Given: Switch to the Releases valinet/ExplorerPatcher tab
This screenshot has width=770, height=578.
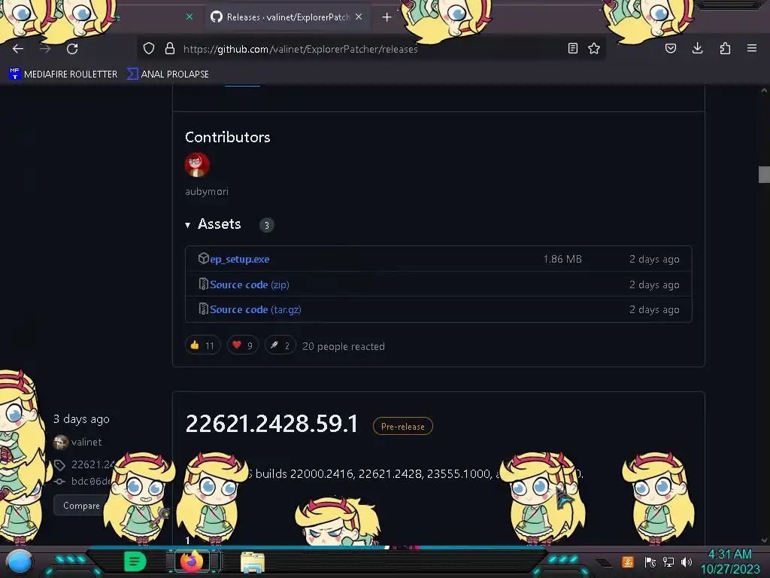Looking at the screenshot, I should coord(287,17).
